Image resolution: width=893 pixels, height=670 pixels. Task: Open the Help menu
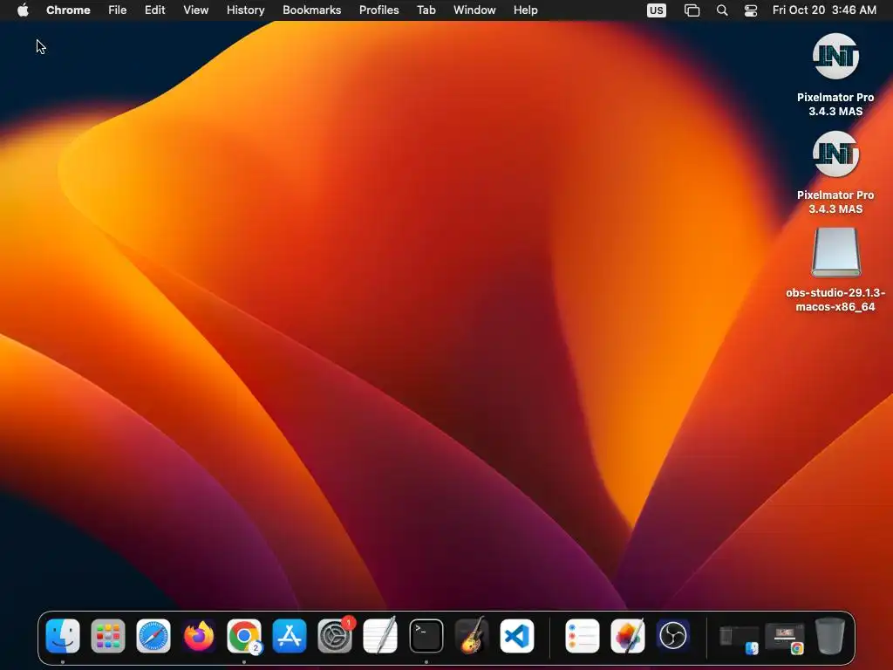tap(525, 10)
